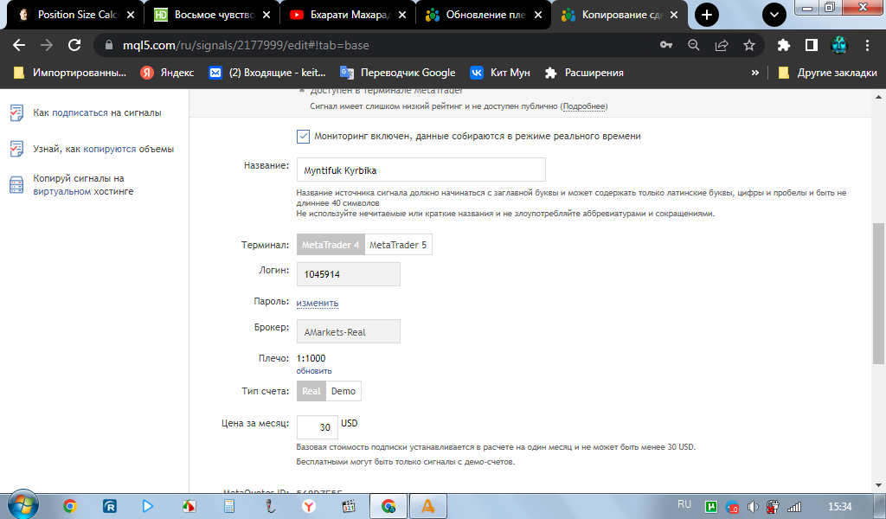The width and height of the screenshot is (886, 519).
Task: Focus the Название field with Myntifuk Kyrbika
Action: (421, 170)
